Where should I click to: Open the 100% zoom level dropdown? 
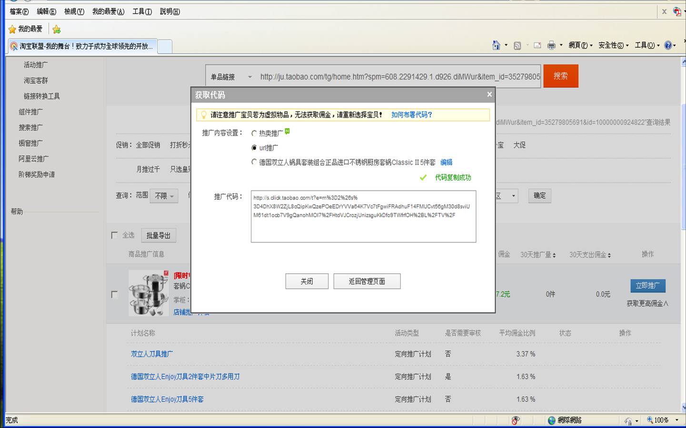coord(676,420)
